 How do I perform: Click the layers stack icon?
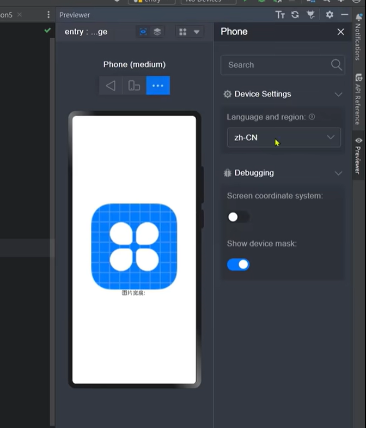157,32
